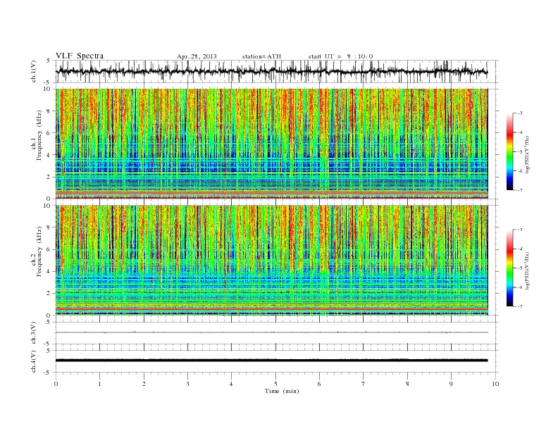
Task: Click the "2" frequency tick of ch.1 spectrogram
Action: point(49,177)
